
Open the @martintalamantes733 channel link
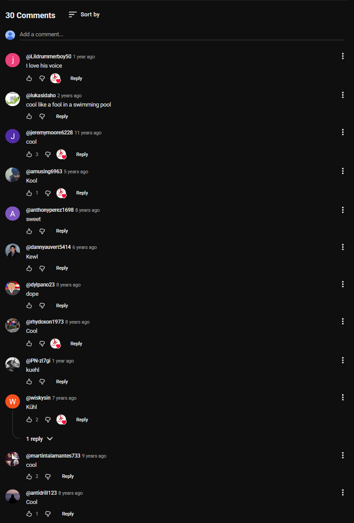tap(53, 456)
